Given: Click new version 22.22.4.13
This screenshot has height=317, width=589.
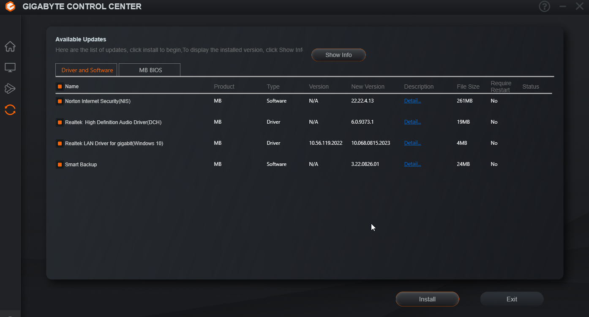Looking at the screenshot, I should [x=362, y=101].
